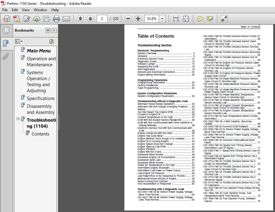Image resolution: width=275 pixels, height=212 pixels.
Task: Open the bookmarks options dropdown menu
Action: click(x=19, y=42)
